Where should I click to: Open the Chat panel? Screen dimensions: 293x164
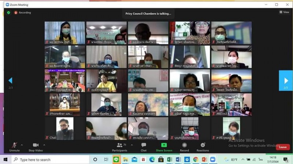(x=144, y=146)
